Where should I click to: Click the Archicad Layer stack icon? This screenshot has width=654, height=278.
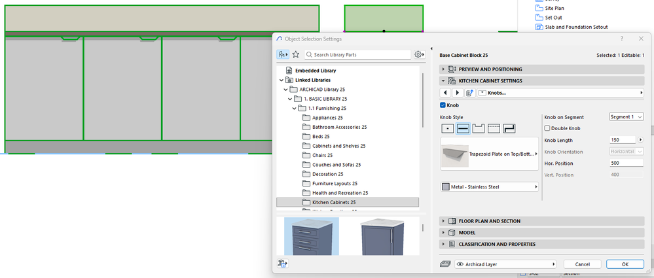[x=445, y=264]
